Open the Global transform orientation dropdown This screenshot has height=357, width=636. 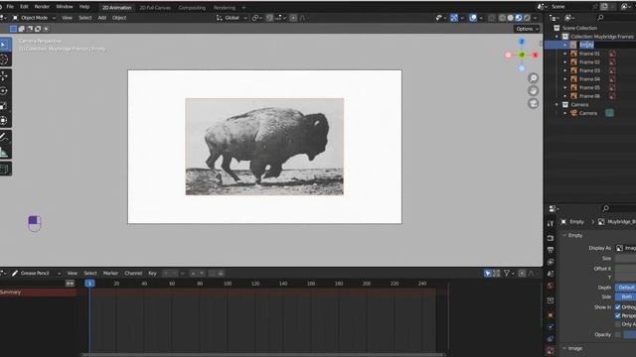pyautogui.click(x=232, y=18)
